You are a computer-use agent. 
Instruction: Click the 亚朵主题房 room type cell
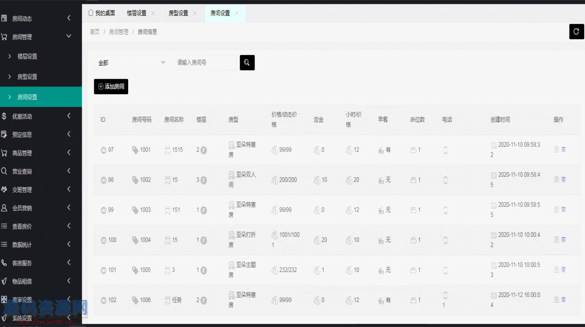coord(242,269)
